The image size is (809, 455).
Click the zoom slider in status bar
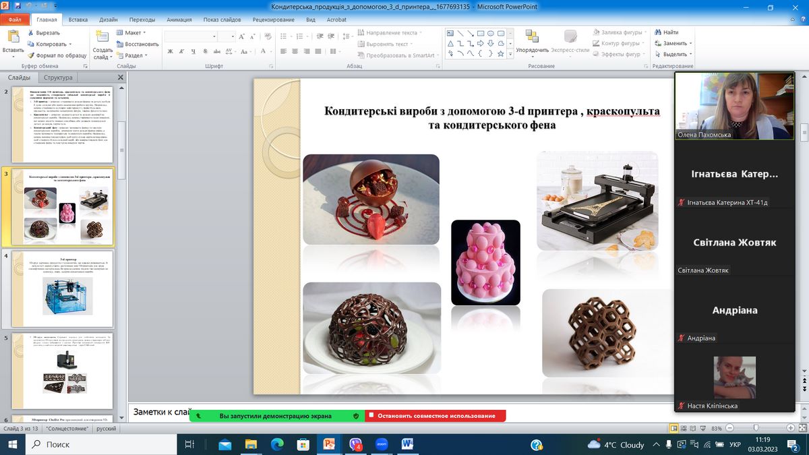tap(756, 428)
